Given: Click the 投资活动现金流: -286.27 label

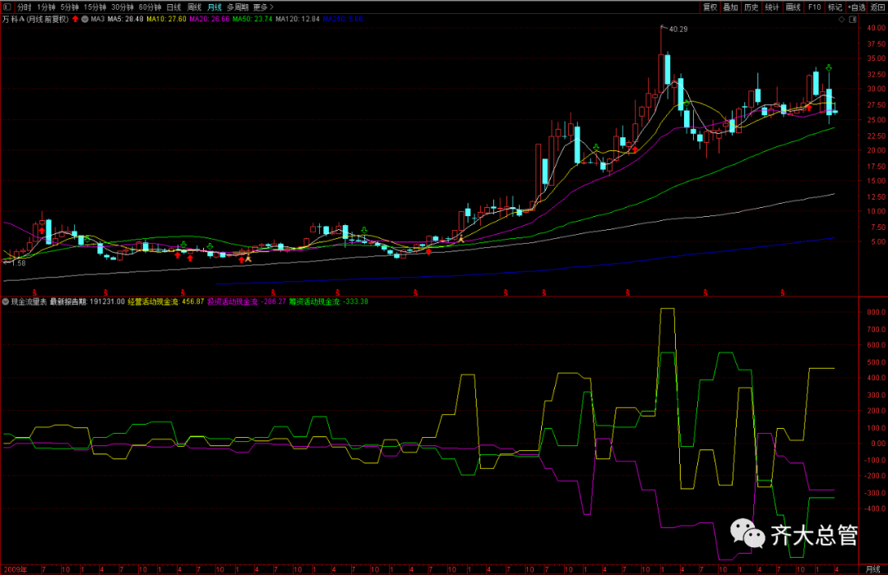Looking at the screenshot, I should click(247, 301).
